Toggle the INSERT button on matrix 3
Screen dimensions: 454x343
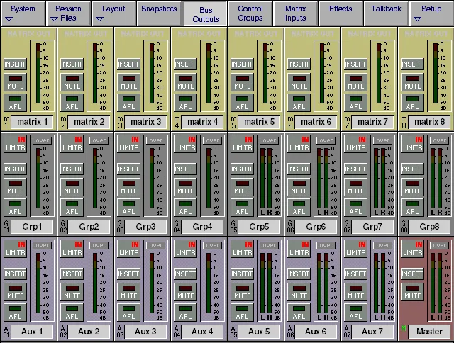click(x=129, y=64)
